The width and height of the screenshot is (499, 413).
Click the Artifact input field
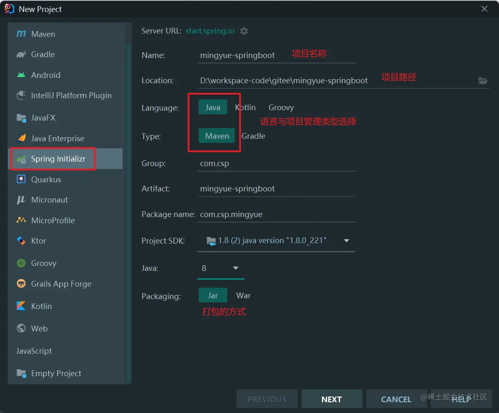click(x=276, y=188)
